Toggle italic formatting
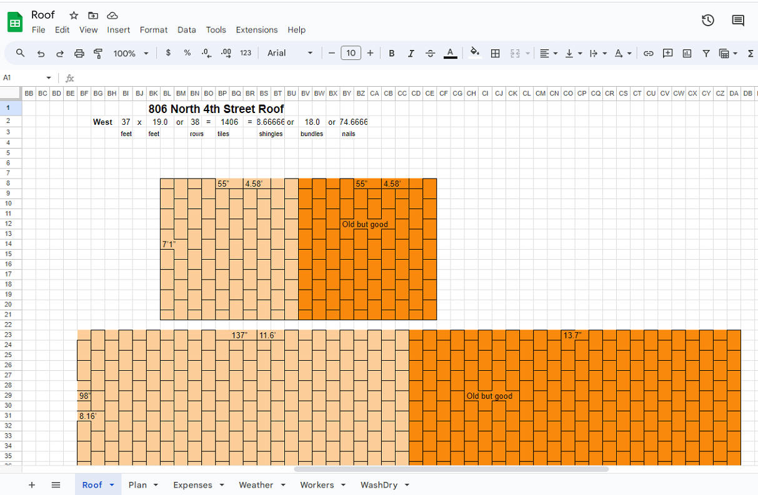 coord(411,54)
